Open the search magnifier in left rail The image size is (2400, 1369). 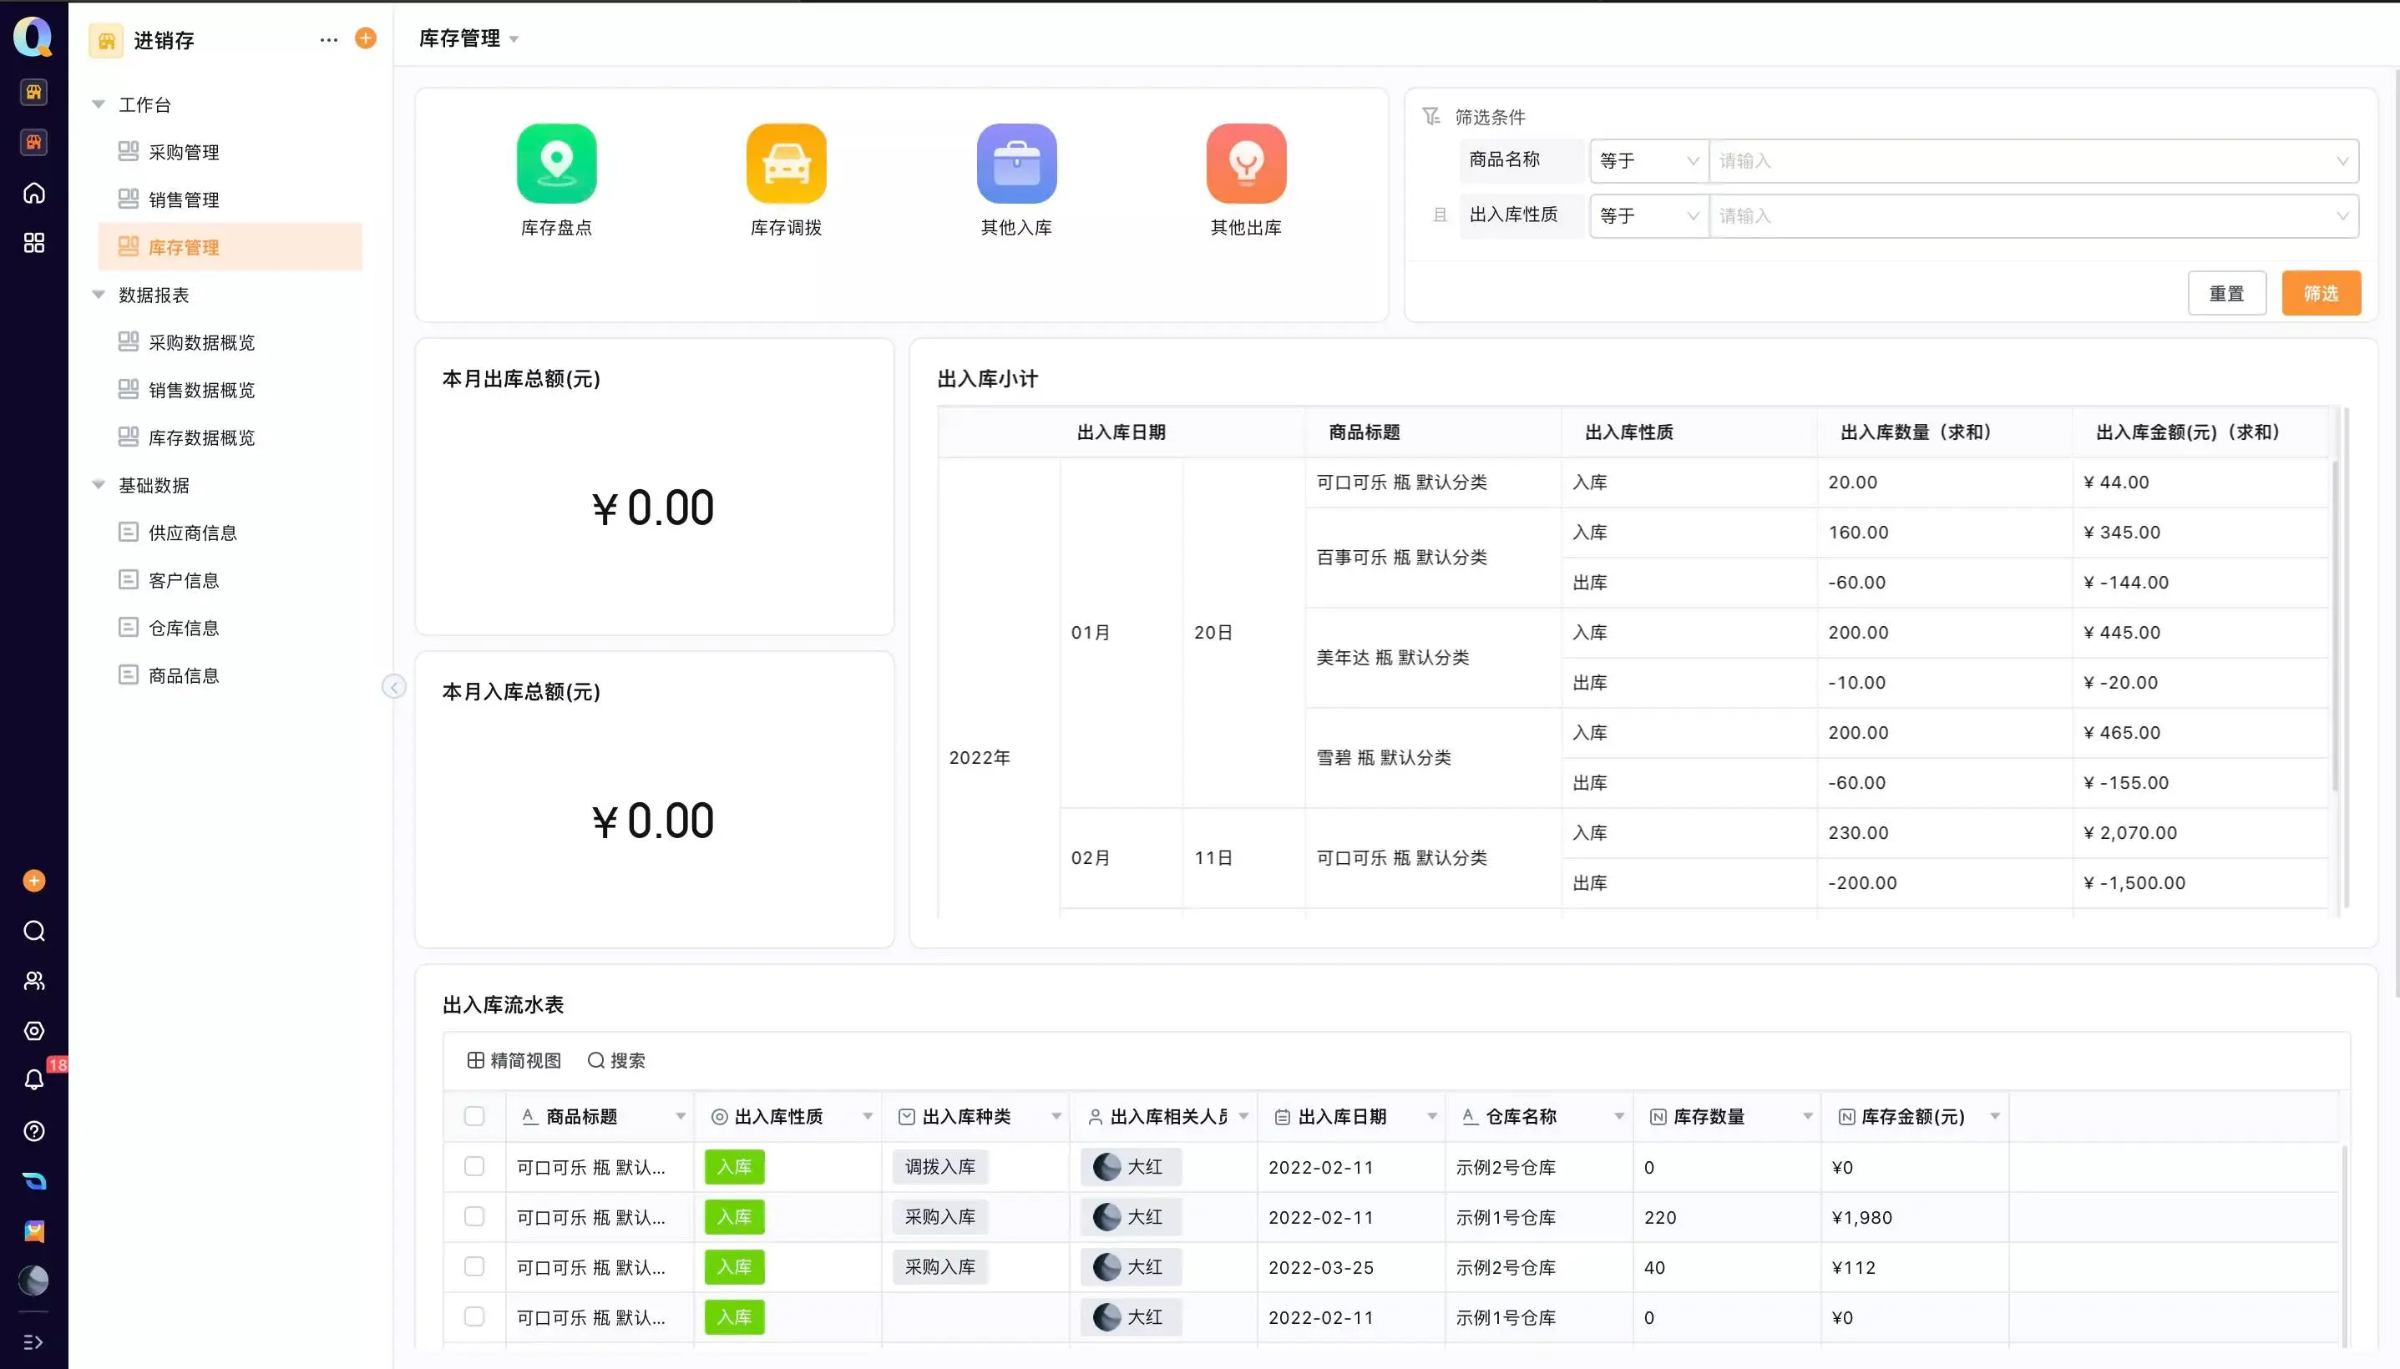(34, 931)
